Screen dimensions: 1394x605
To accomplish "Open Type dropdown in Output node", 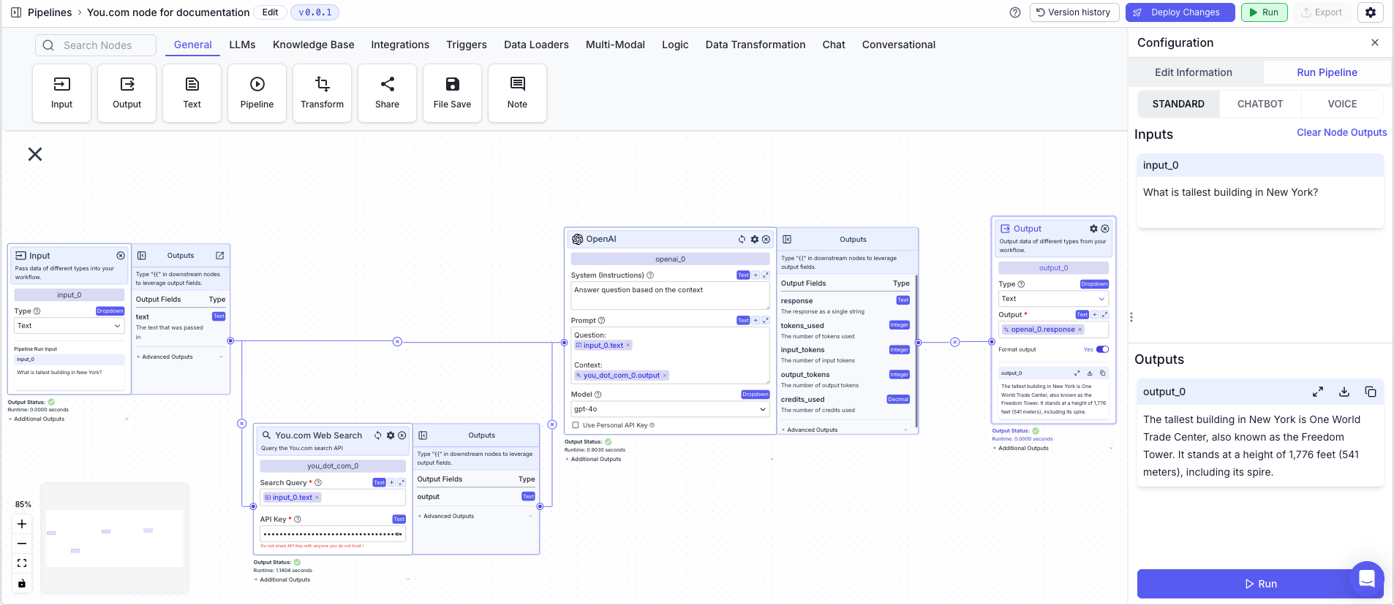I will pyautogui.click(x=1053, y=299).
